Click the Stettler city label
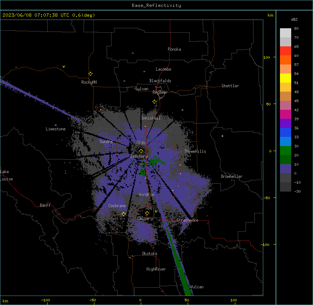The height and width of the screenshot is (305, 313). click(x=230, y=86)
